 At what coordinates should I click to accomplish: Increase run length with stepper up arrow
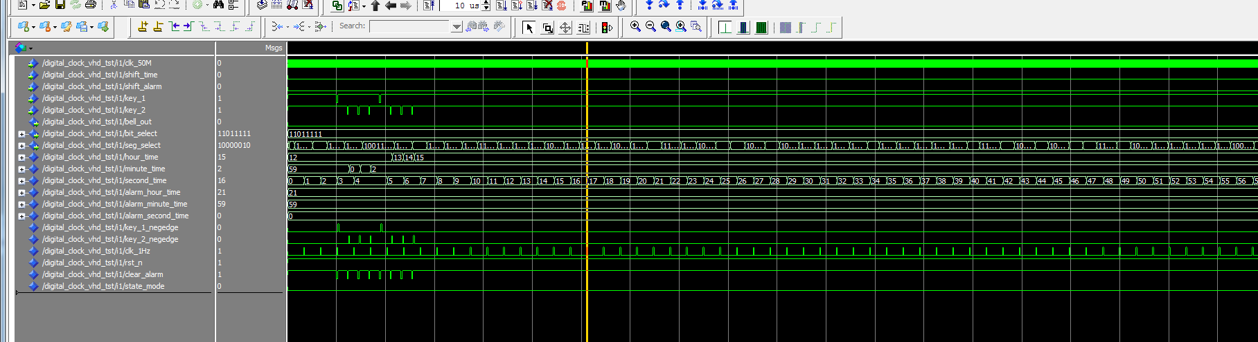pyautogui.click(x=486, y=3)
